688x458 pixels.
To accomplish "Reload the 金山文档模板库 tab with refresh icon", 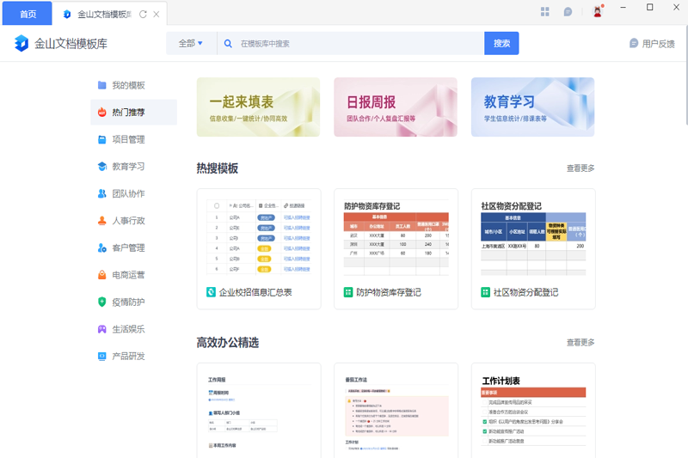I will (x=143, y=14).
